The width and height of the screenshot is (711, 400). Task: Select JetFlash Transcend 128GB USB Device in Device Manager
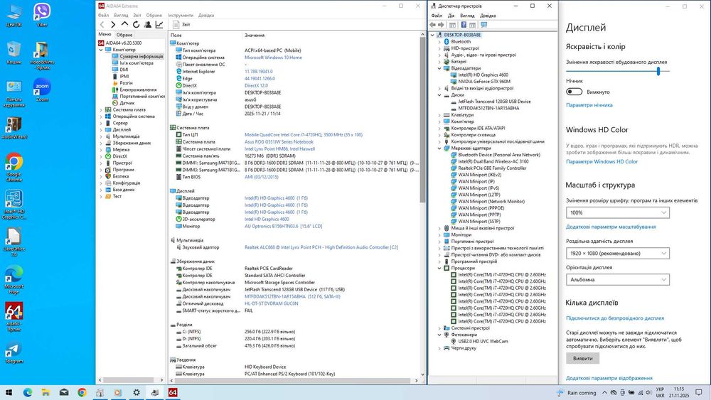click(x=494, y=102)
